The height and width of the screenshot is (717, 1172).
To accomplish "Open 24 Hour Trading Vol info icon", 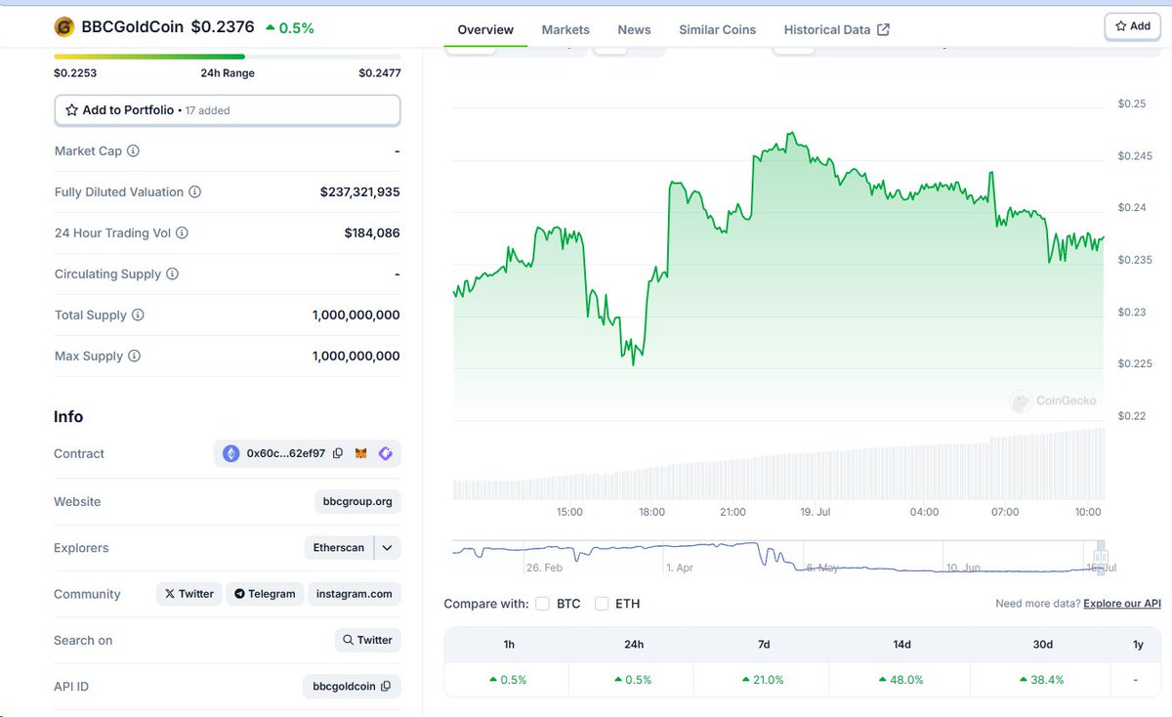I will click(182, 233).
